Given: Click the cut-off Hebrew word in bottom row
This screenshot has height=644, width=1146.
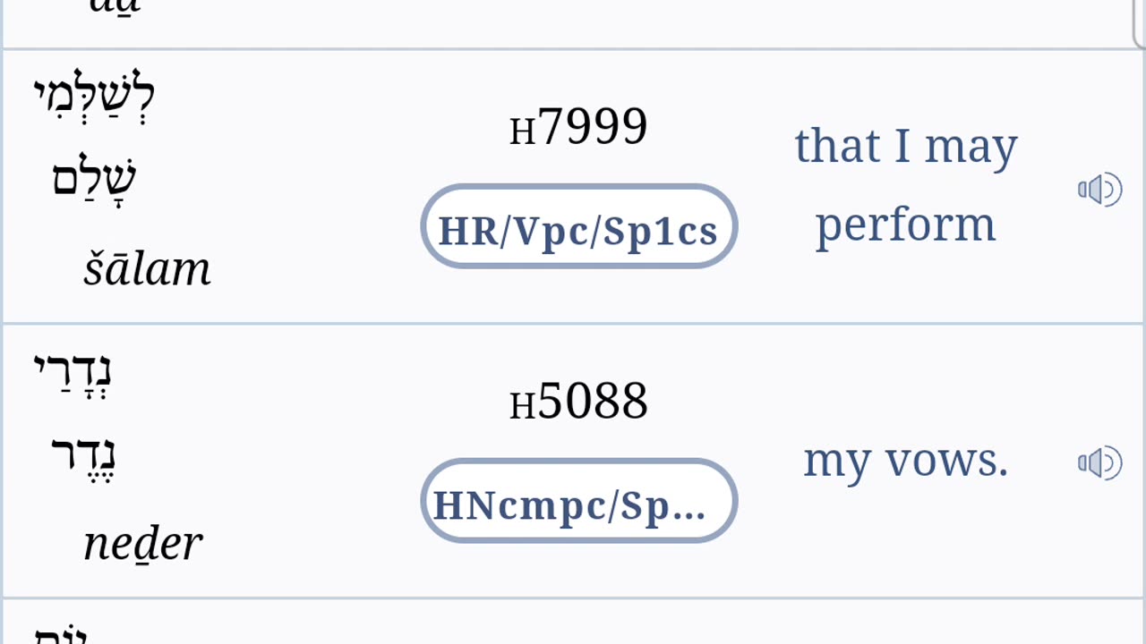Looking at the screenshot, I should [61, 633].
